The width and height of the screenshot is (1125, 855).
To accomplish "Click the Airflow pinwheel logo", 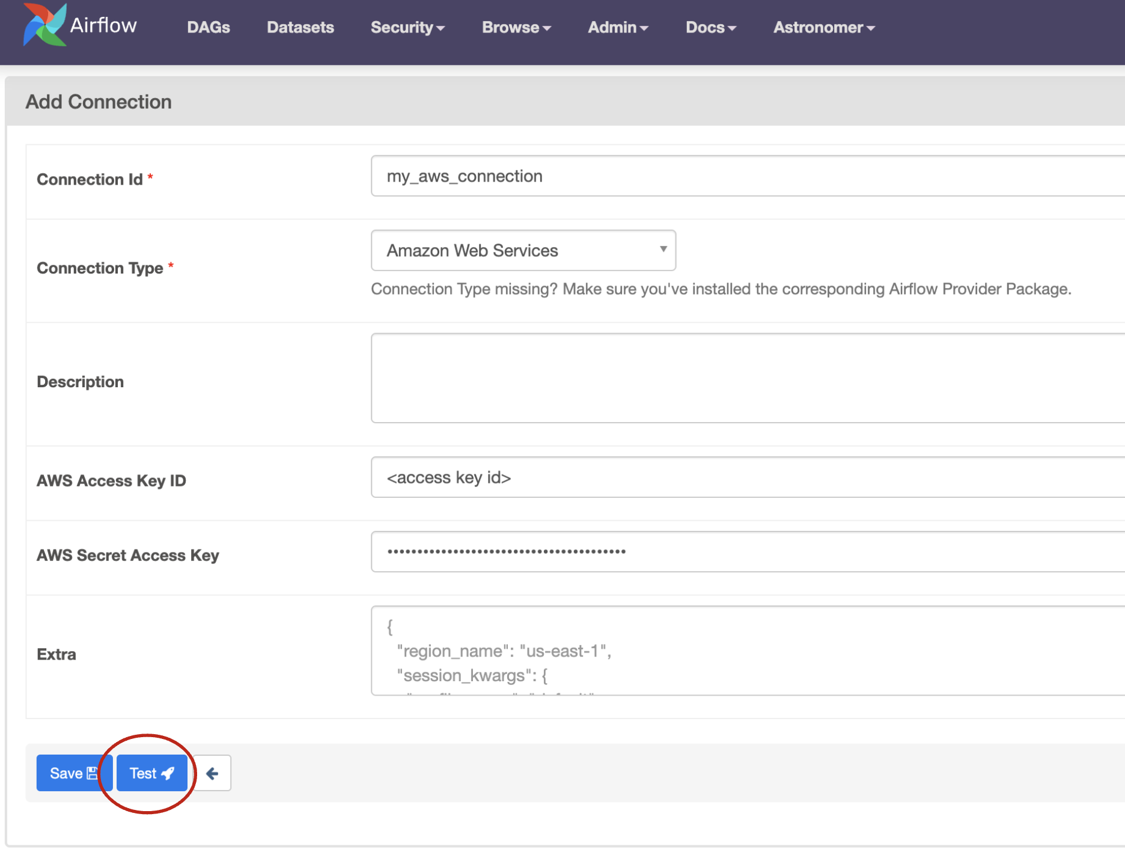I will click(44, 25).
